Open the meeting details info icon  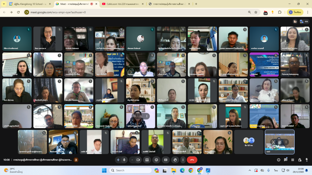coord(278,160)
